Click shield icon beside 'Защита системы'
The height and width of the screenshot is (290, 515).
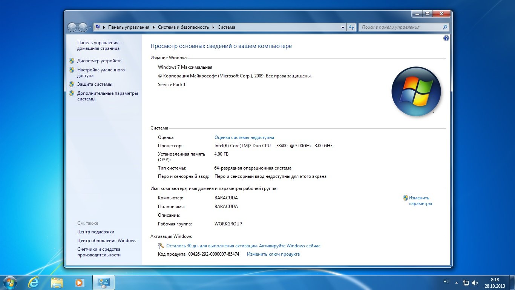72,84
